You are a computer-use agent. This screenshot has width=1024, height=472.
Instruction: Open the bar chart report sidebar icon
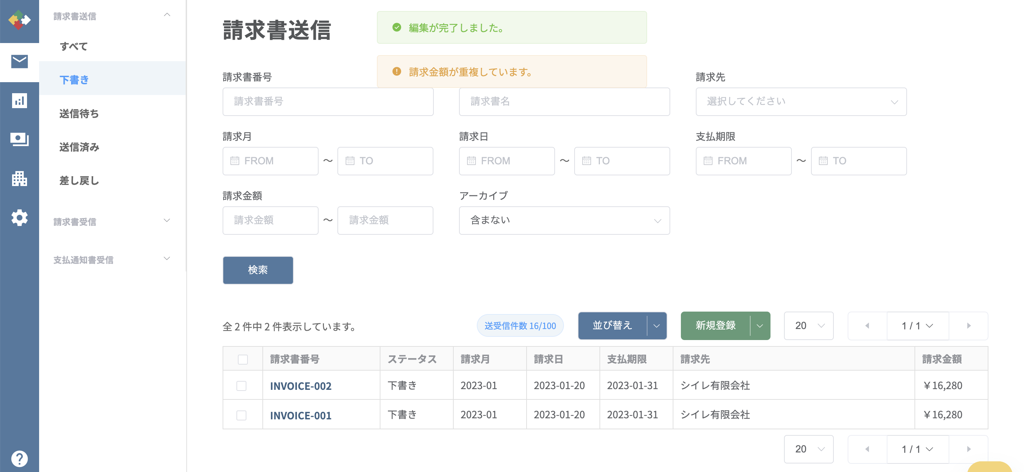(x=19, y=101)
